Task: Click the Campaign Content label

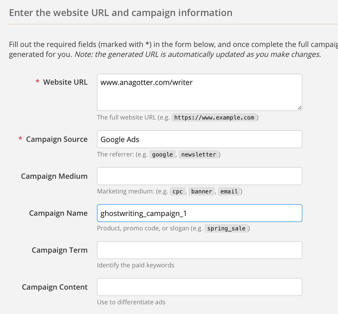Action: 55,287
